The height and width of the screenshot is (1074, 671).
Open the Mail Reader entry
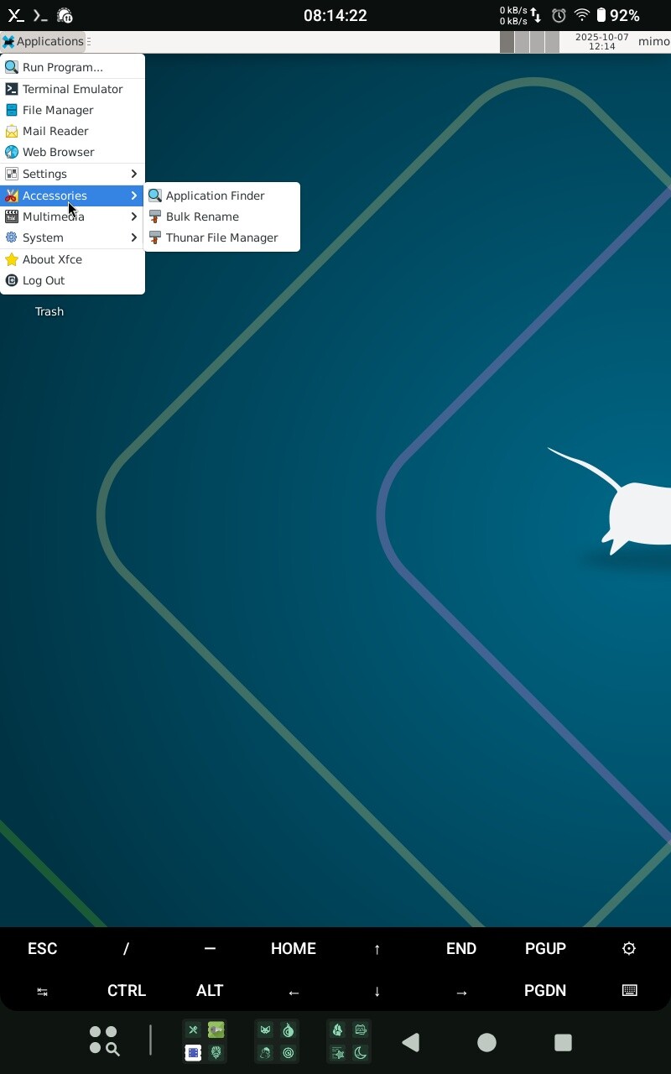click(55, 131)
